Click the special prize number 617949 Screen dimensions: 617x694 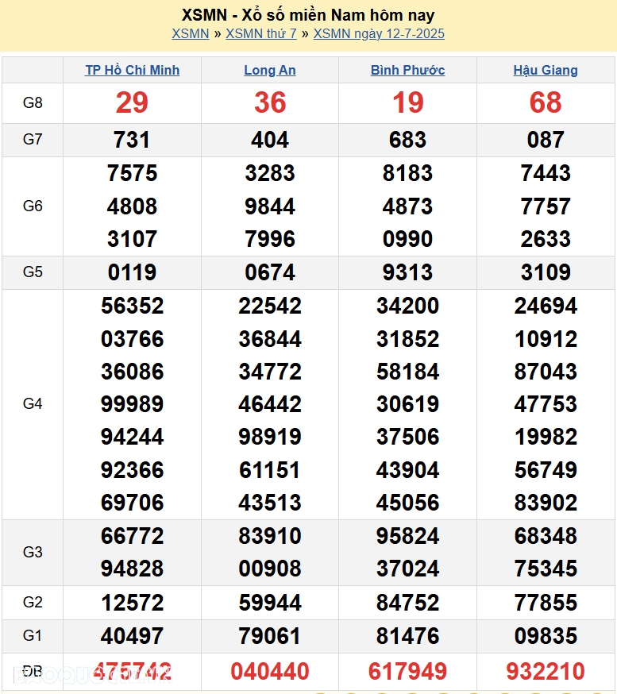point(407,672)
